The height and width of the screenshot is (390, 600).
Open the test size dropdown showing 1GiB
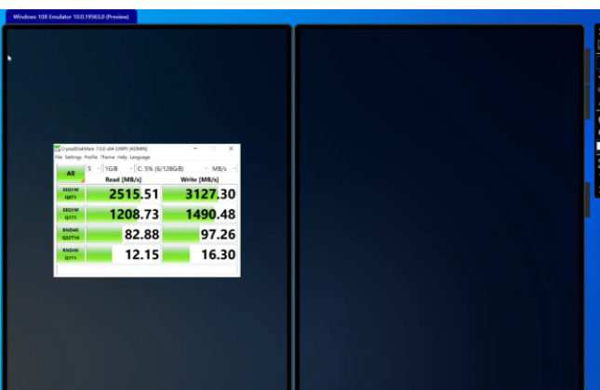[x=119, y=168]
